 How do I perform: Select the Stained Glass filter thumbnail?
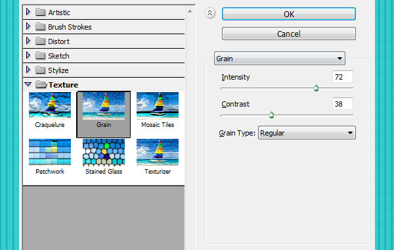[x=104, y=153]
